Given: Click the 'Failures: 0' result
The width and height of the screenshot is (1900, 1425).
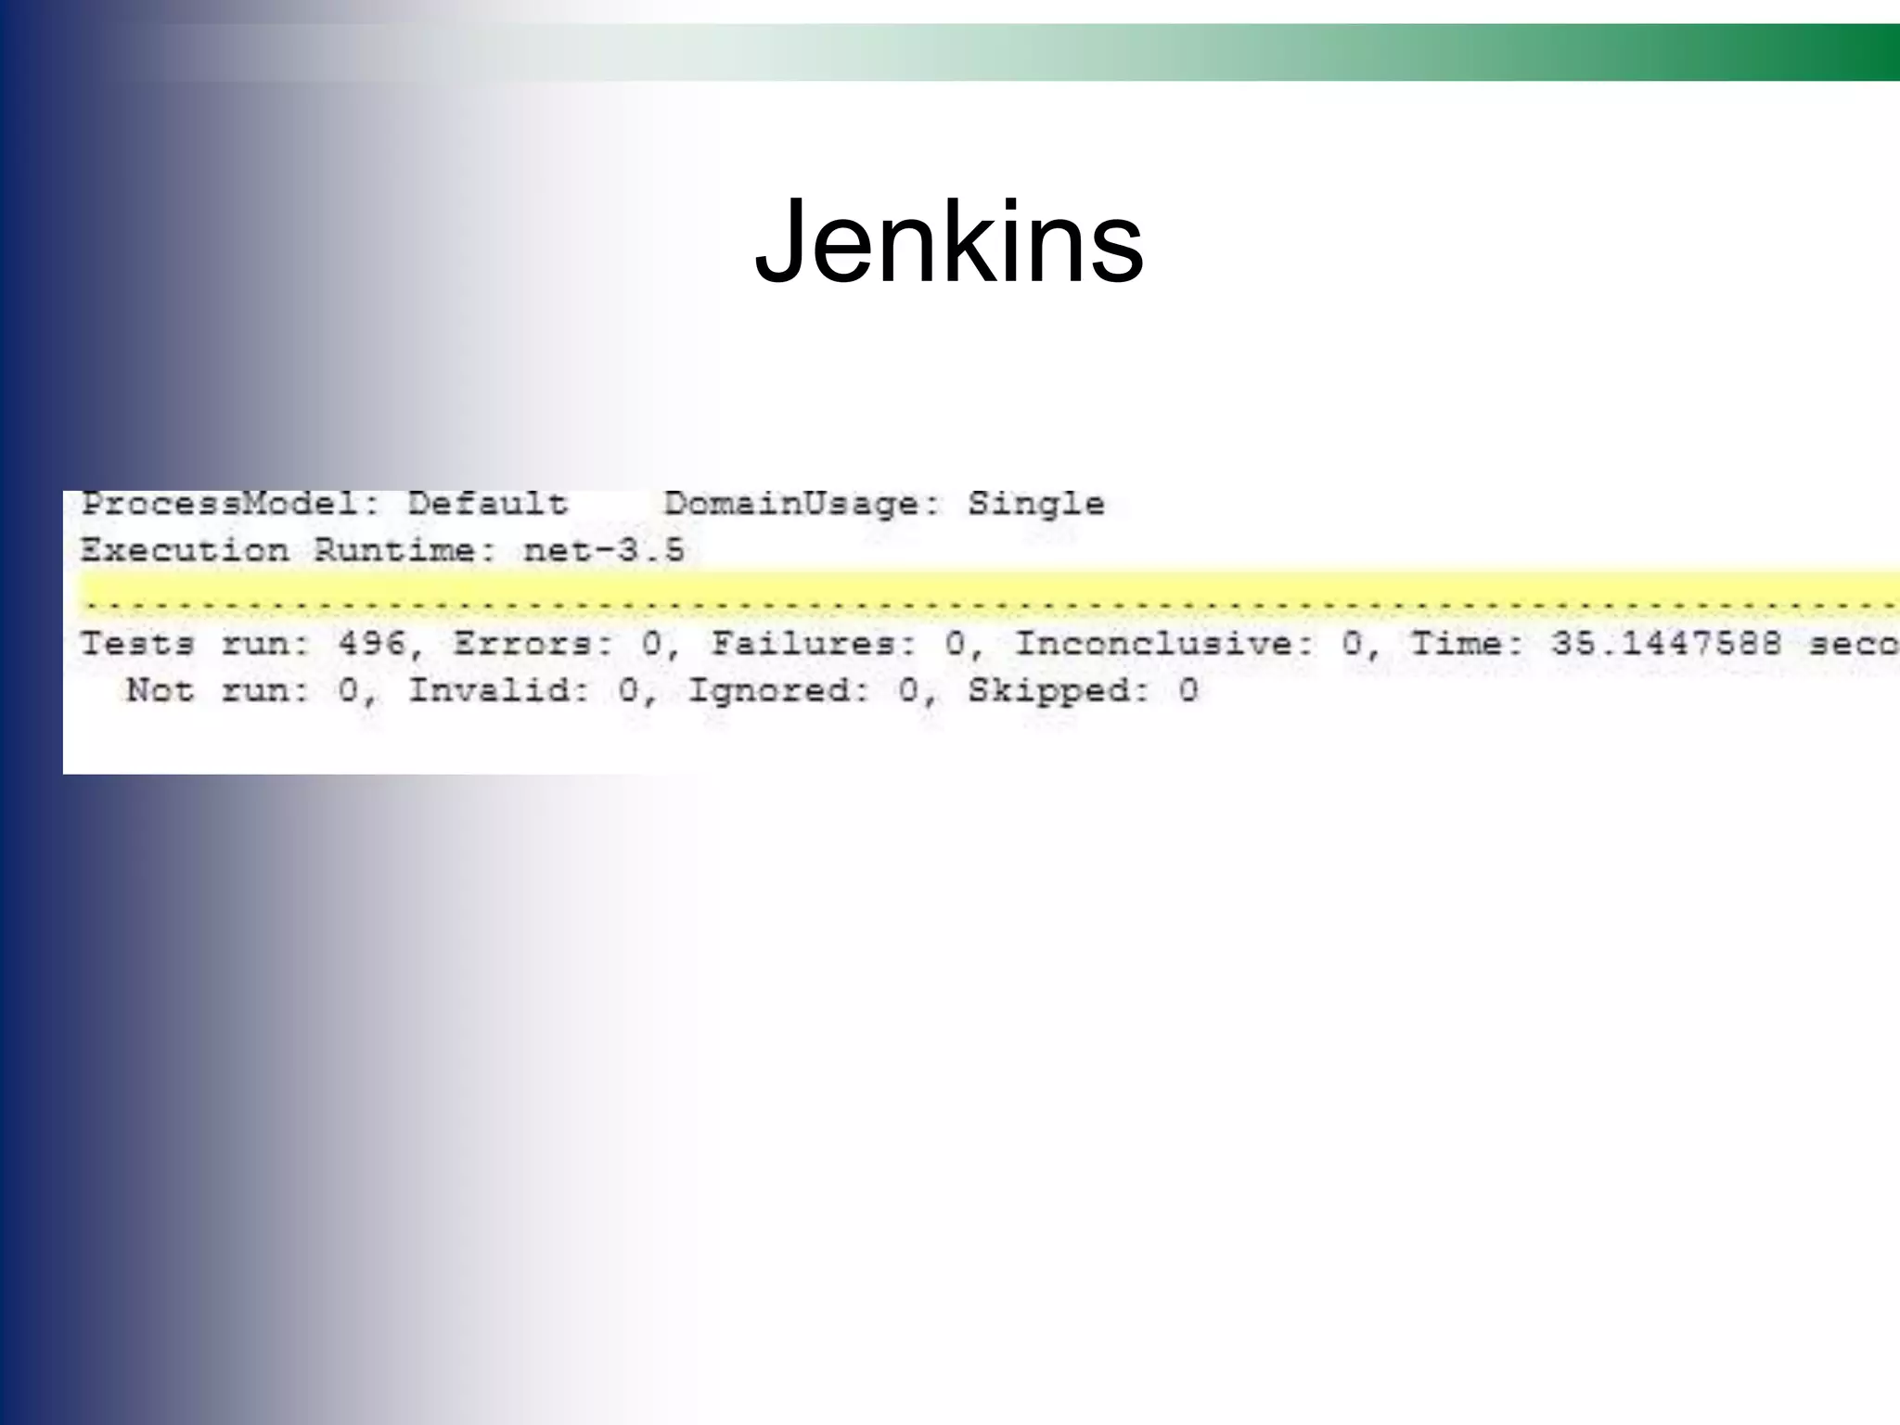Looking at the screenshot, I should pos(840,644).
